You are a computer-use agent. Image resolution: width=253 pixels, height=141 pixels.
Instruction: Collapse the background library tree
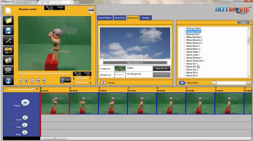coord(243,22)
